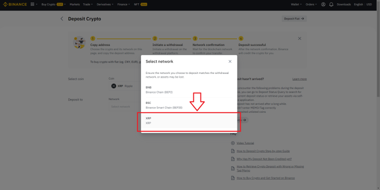
Task: Open the user profile icon
Action: [x=323, y=4]
